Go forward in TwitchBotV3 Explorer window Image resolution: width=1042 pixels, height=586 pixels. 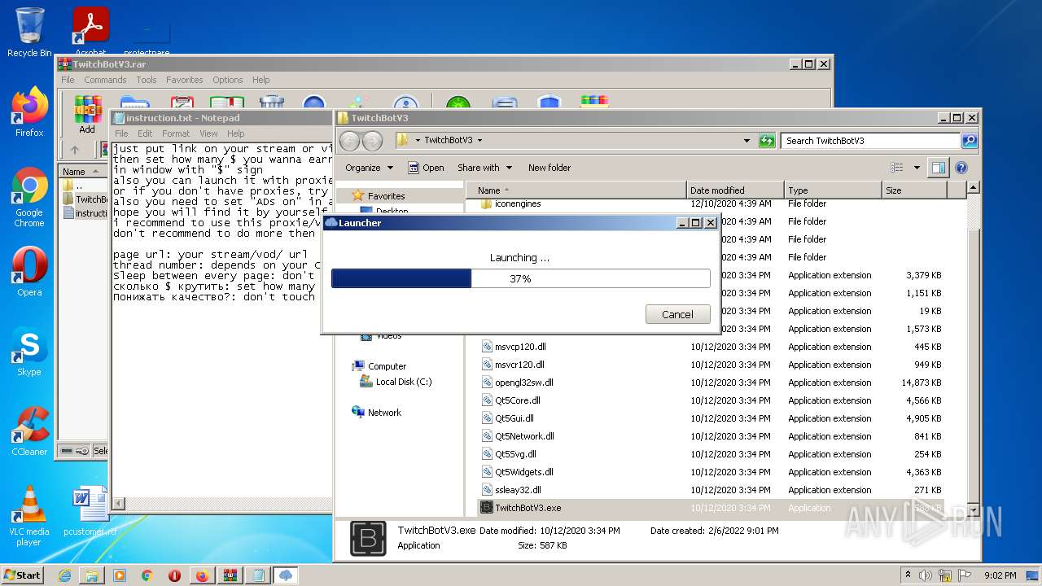click(x=372, y=140)
